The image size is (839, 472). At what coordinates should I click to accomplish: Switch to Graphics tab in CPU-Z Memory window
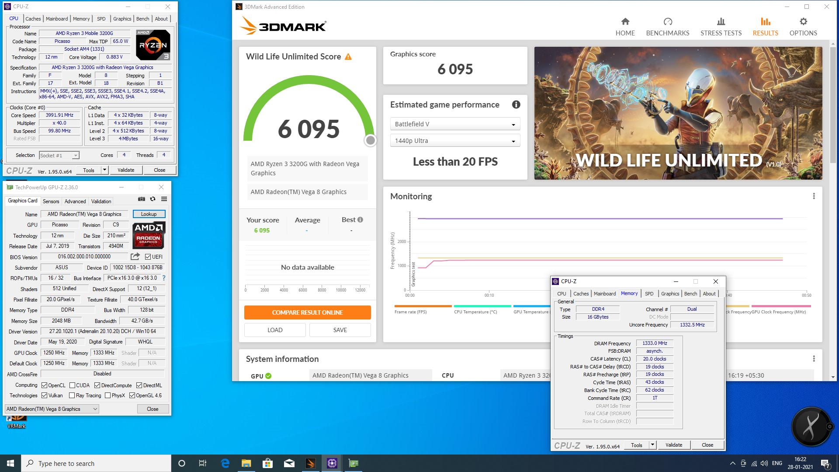click(670, 294)
